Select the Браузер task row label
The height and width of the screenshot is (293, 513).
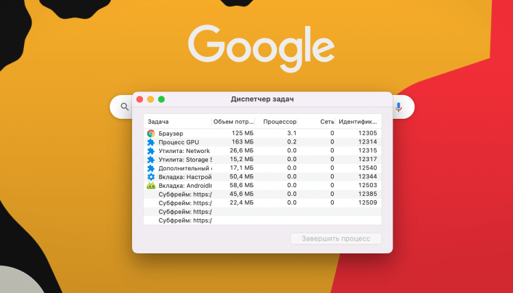[171, 133]
